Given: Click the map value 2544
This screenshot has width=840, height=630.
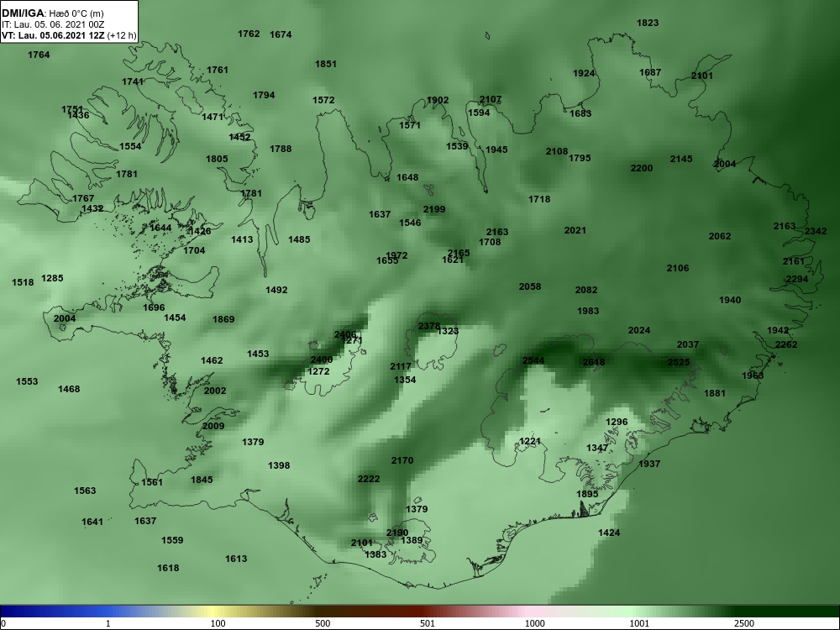Looking at the screenshot, I should [533, 360].
